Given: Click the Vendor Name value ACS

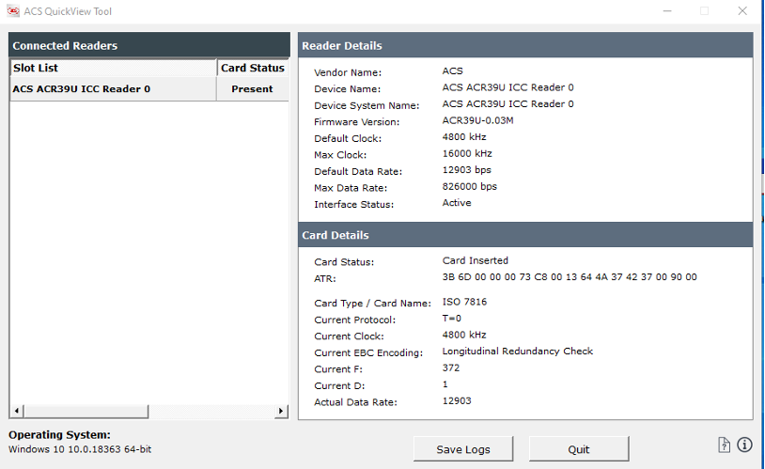Looking at the screenshot, I should [x=452, y=71].
